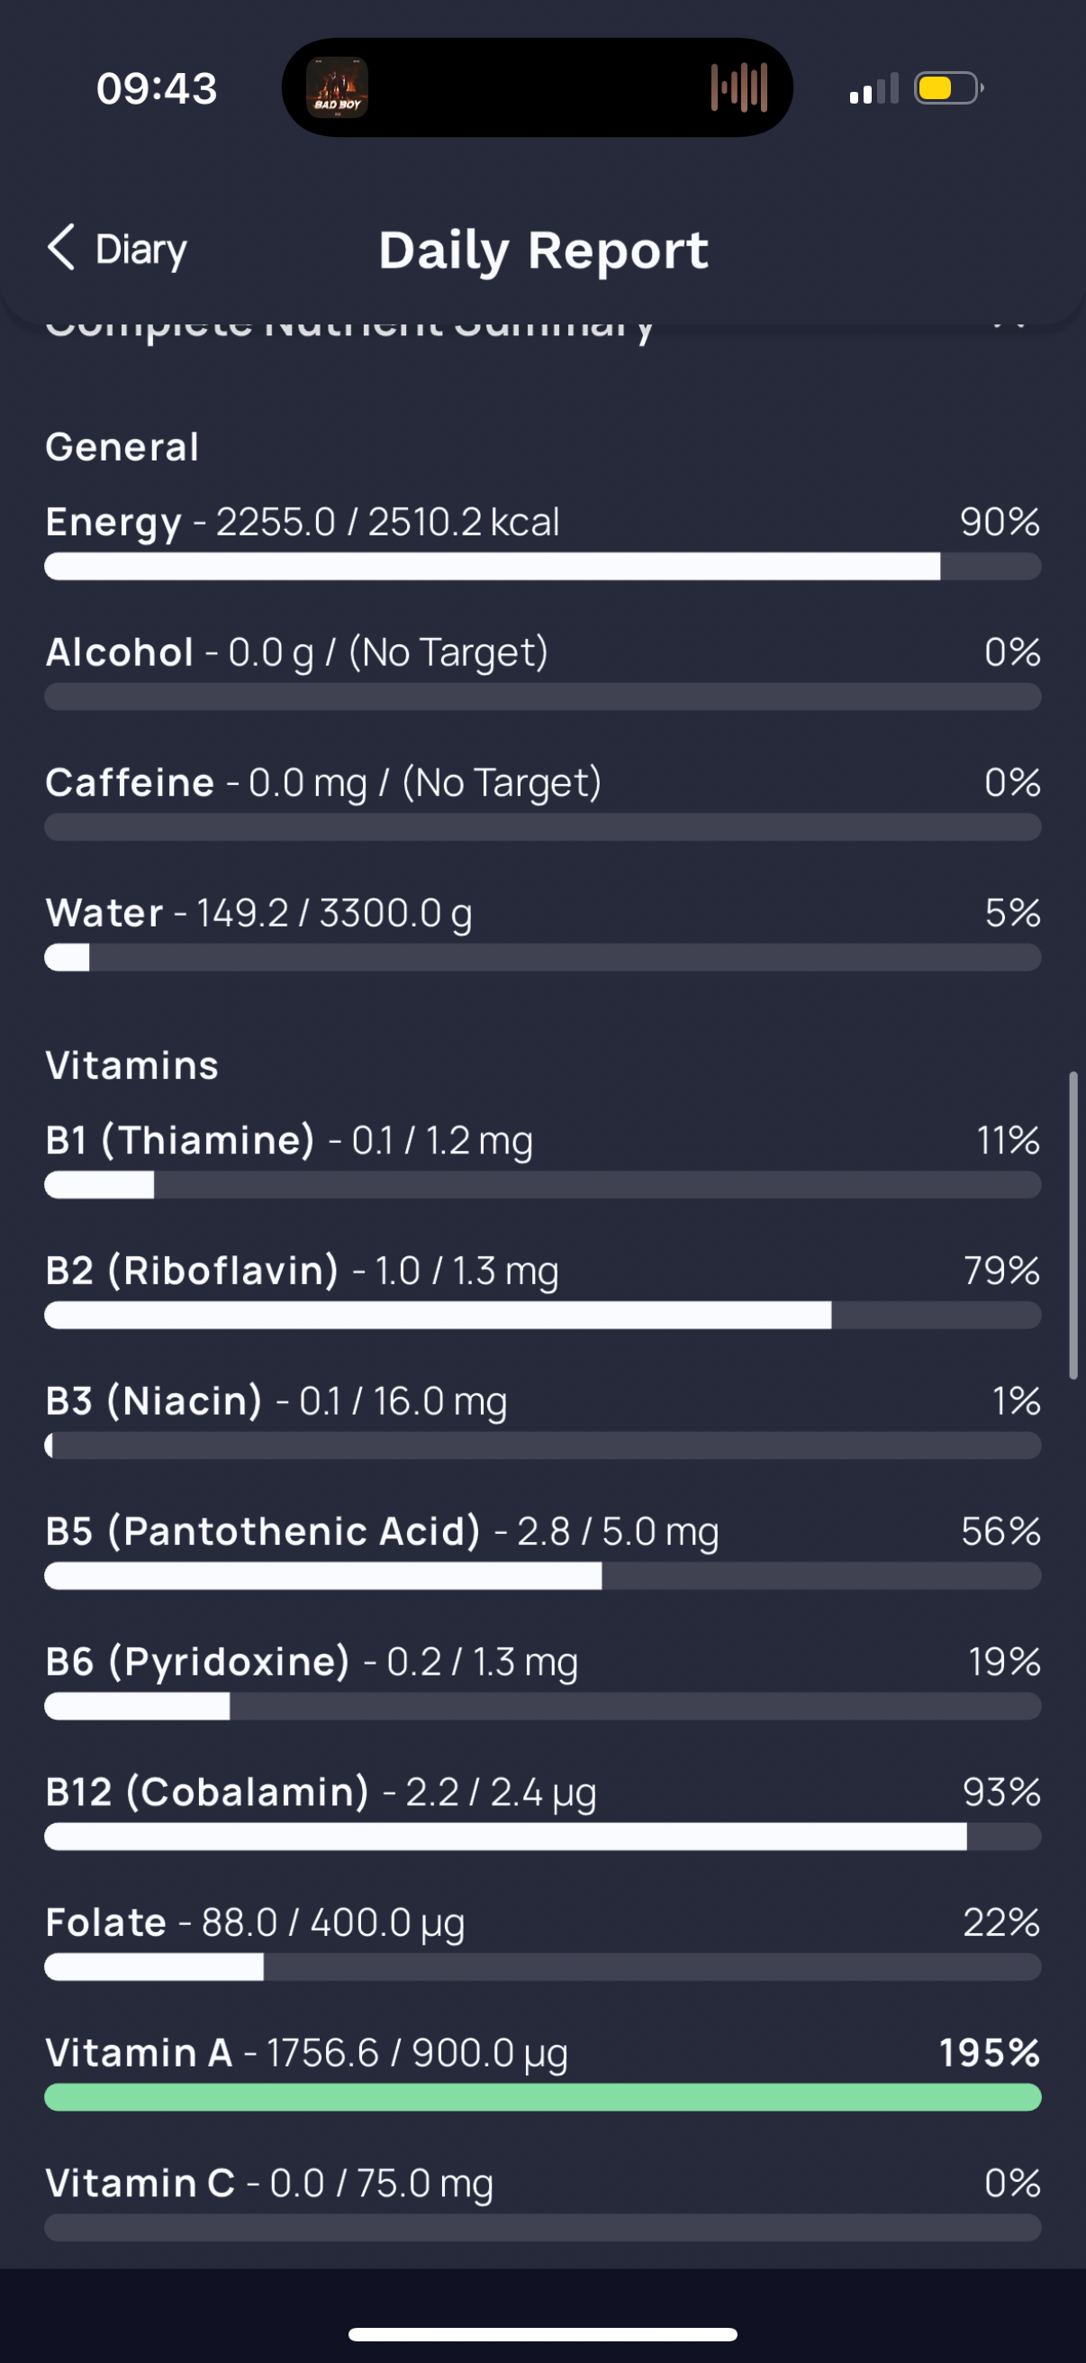Tap the audio waveform icon in Dynamic Island
The height and width of the screenshot is (2363, 1086).
[x=738, y=88]
